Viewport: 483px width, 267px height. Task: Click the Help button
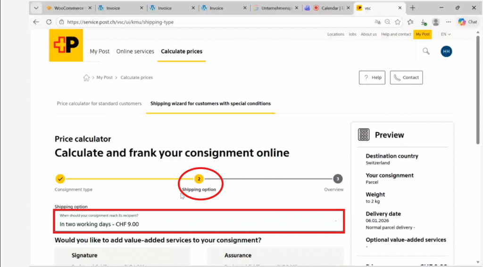coord(372,78)
